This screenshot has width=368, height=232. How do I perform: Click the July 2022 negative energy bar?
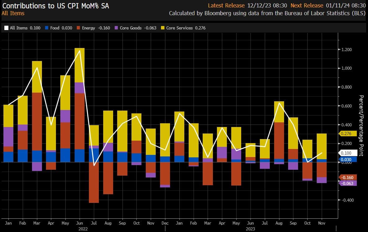[x=94, y=182]
